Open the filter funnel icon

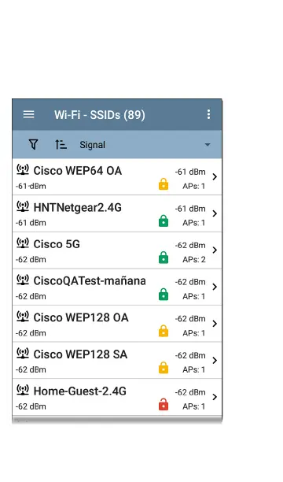pos(33,144)
